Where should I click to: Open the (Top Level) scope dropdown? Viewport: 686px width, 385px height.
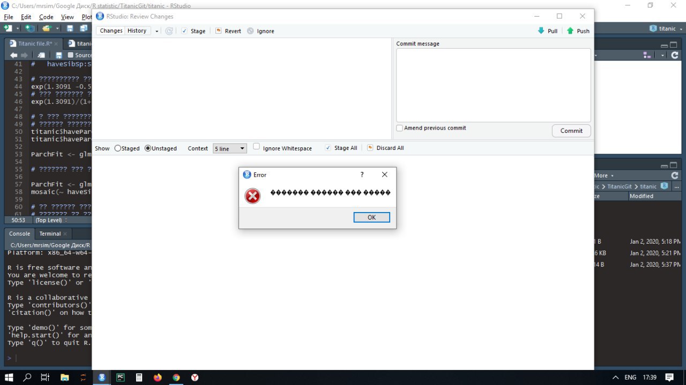(x=51, y=220)
